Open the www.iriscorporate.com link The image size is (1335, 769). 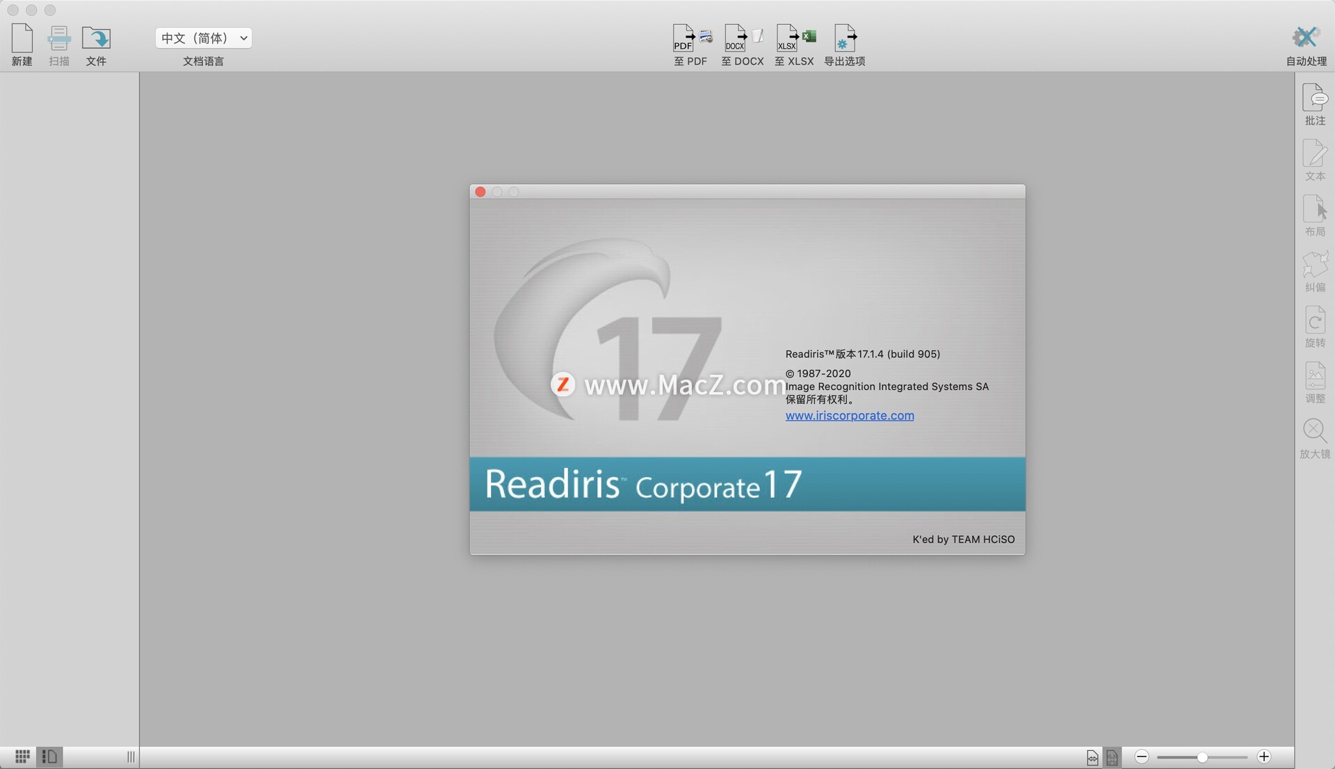850,416
